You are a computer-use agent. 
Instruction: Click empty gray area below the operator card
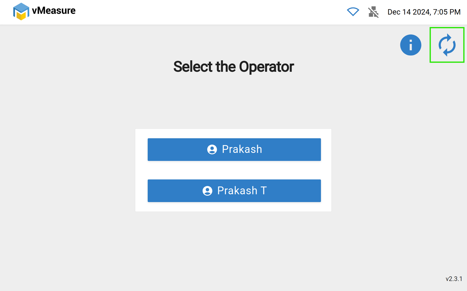tap(234, 248)
